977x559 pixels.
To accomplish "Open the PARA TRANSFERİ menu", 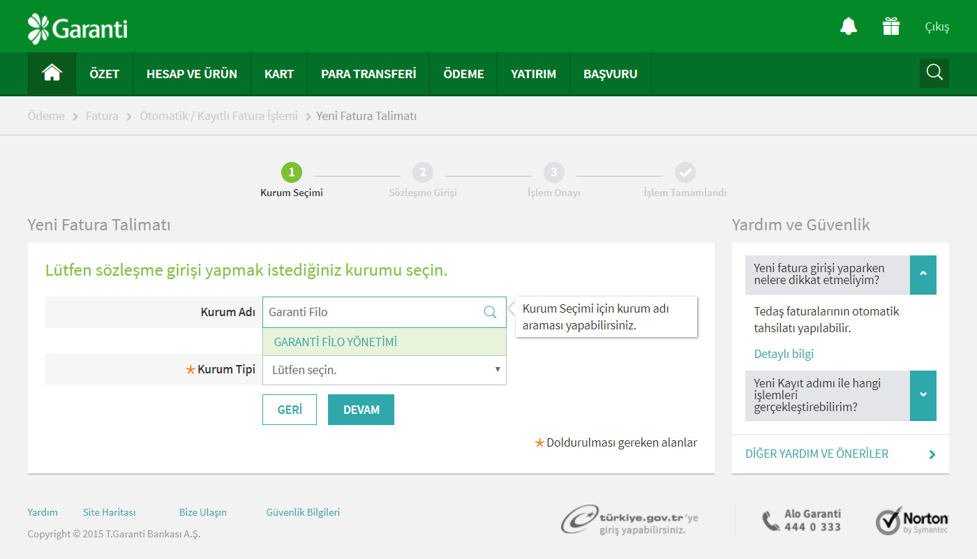I will pyautogui.click(x=368, y=74).
